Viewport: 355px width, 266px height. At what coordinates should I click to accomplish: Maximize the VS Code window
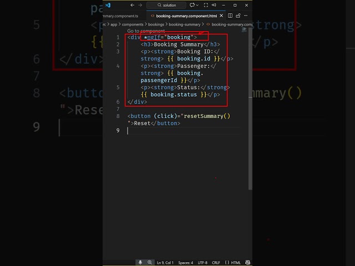click(235, 5)
